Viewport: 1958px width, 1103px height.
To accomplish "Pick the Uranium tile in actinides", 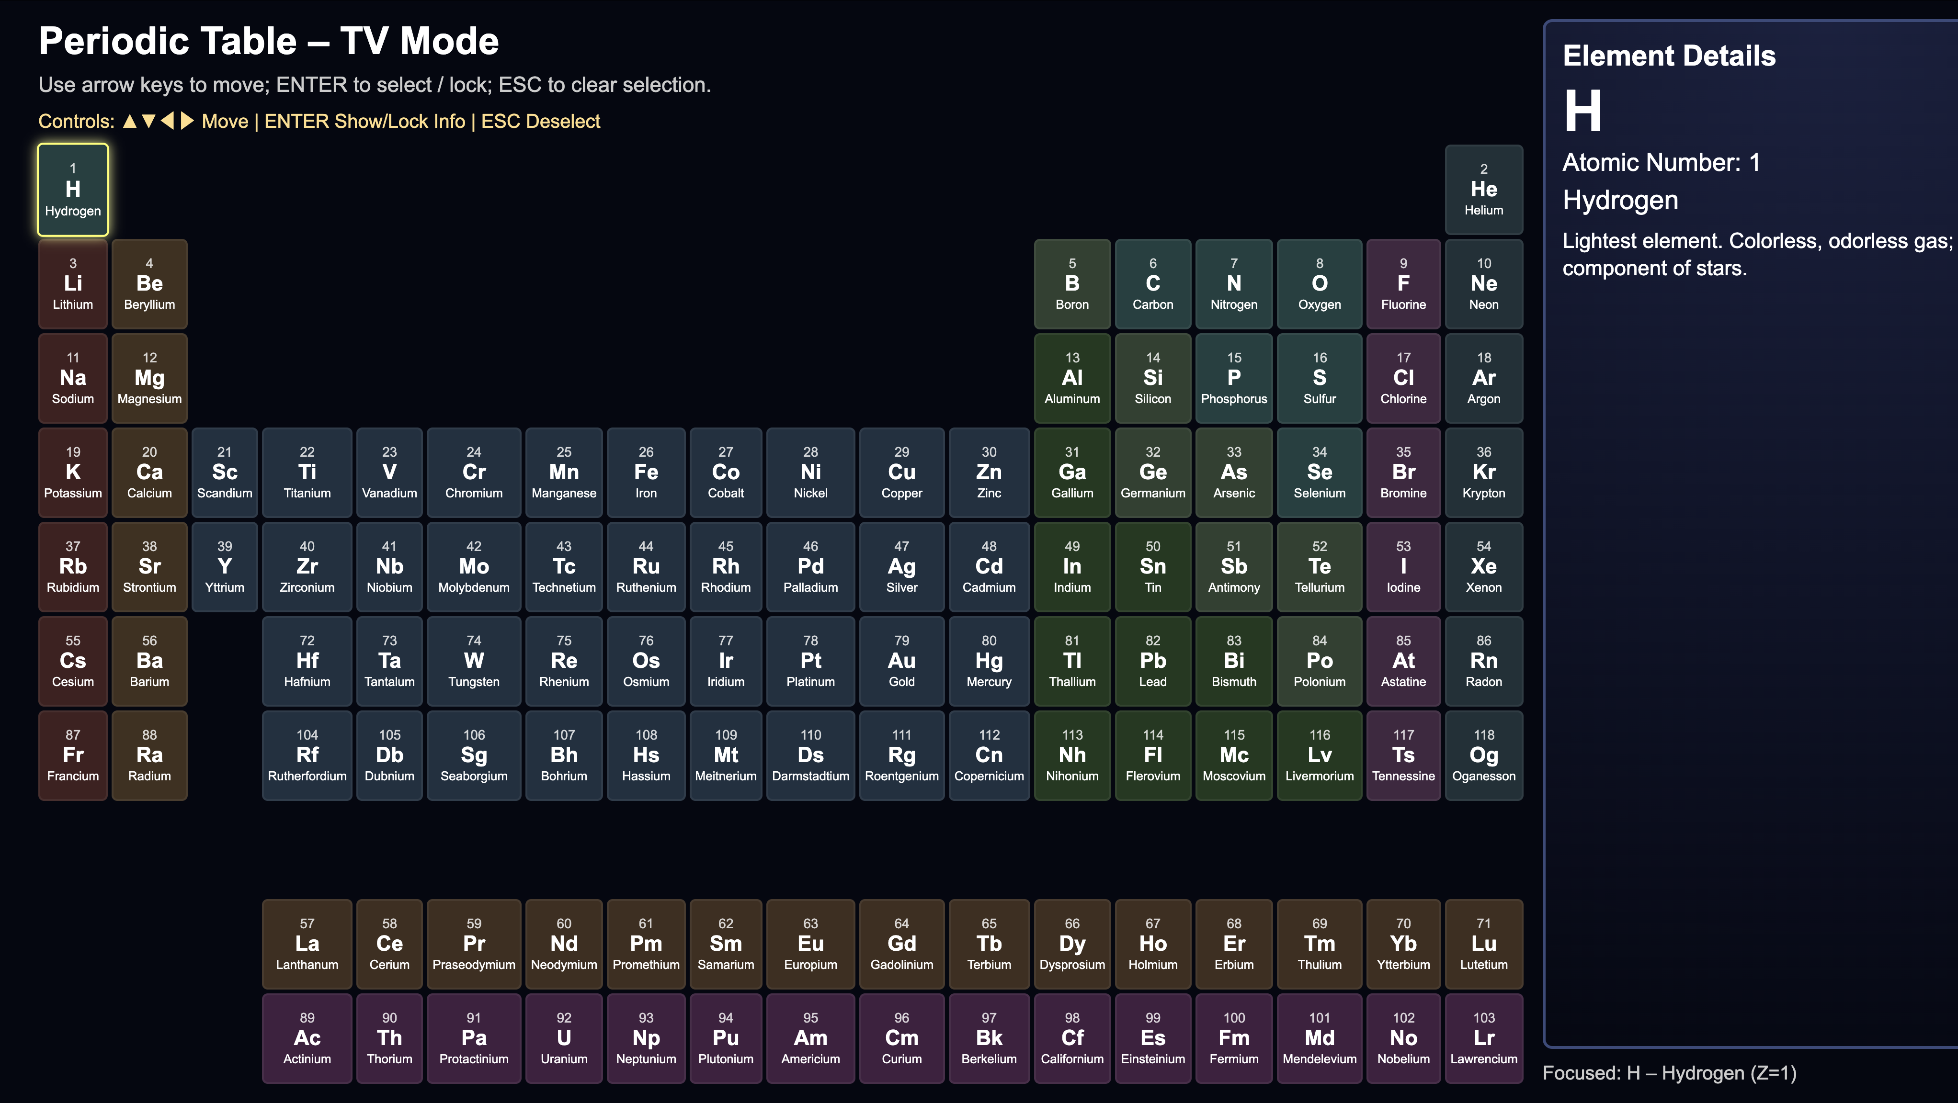I will tap(563, 1038).
